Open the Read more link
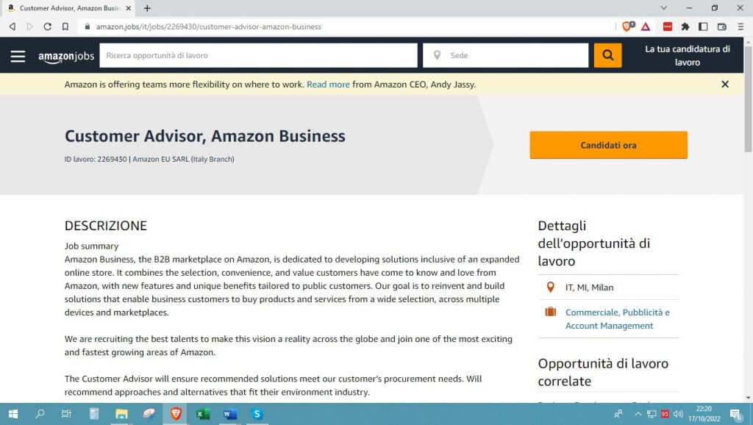The height and width of the screenshot is (425, 753). (x=328, y=85)
